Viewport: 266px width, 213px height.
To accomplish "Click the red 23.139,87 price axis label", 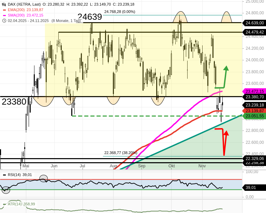I will pos(254,111).
